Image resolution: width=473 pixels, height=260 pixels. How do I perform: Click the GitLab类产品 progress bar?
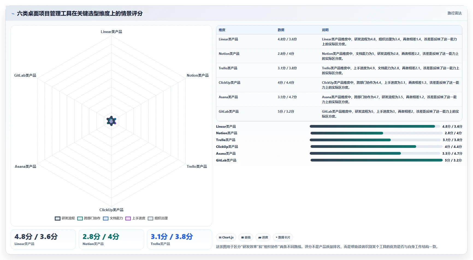point(376,160)
